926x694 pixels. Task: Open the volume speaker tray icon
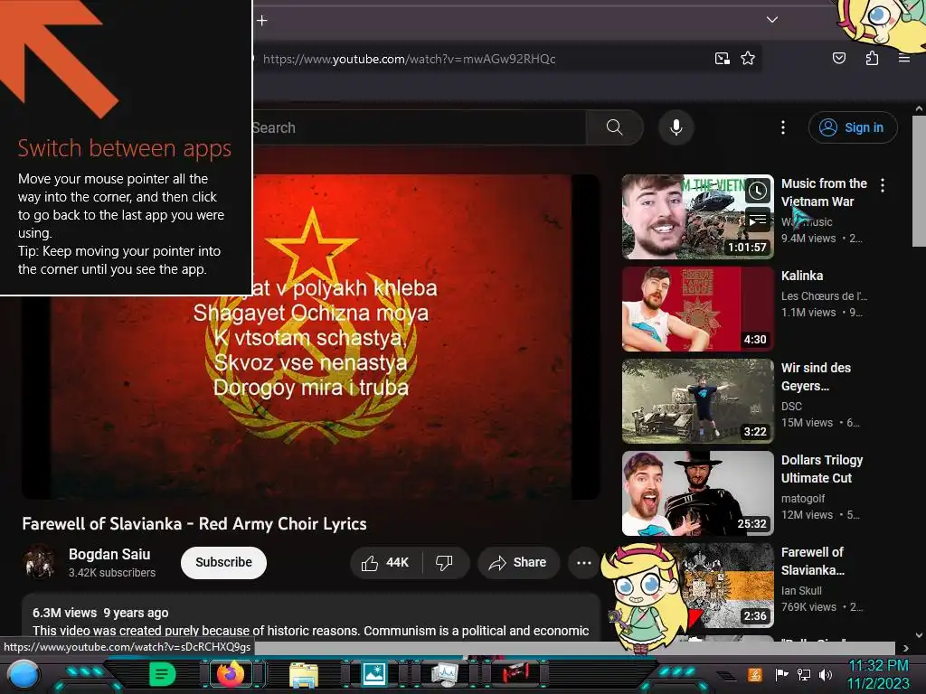coord(826,674)
